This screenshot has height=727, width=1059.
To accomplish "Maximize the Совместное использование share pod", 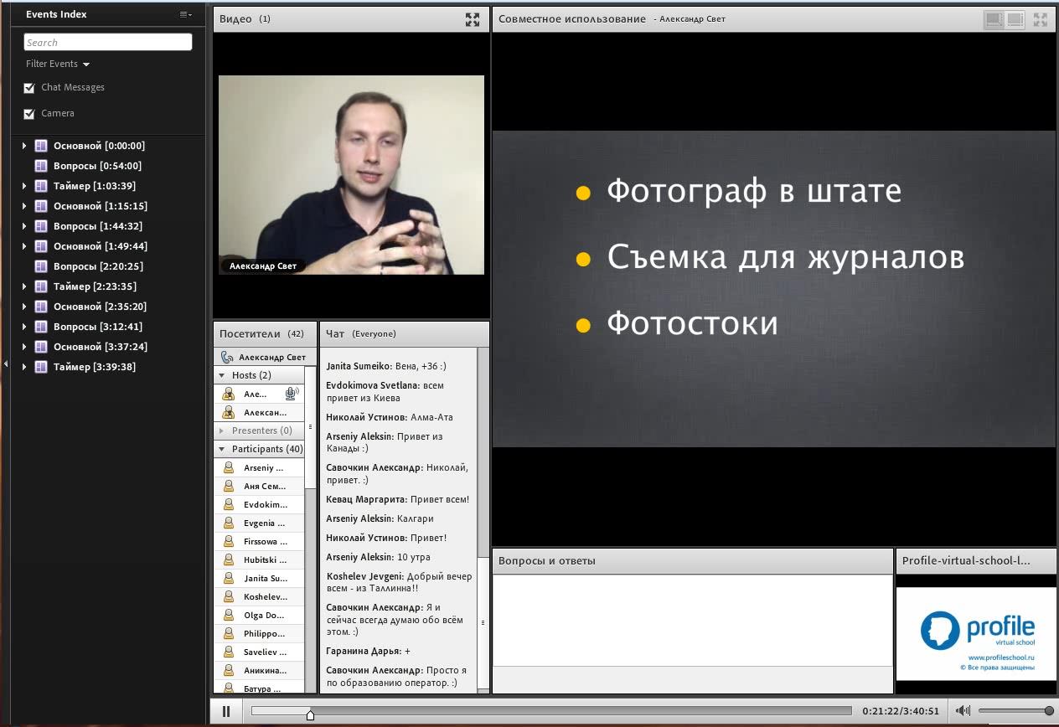I will pos(1040,20).
